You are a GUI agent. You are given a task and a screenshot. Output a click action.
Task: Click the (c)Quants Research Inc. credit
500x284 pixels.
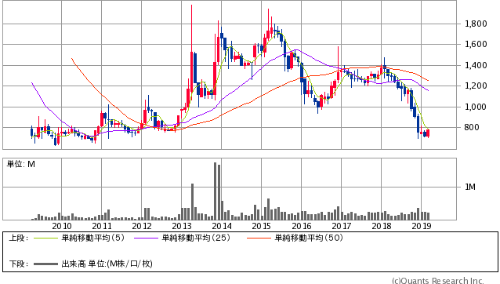tap(438, 281)
